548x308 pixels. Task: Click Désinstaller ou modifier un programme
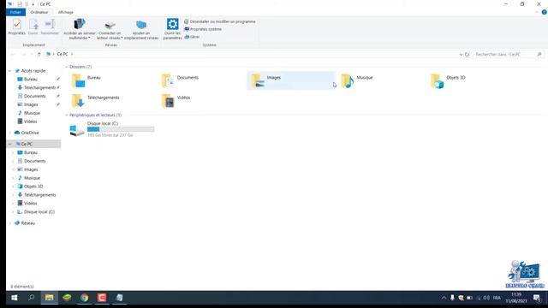pyautogui.click(x=220, y=21)
